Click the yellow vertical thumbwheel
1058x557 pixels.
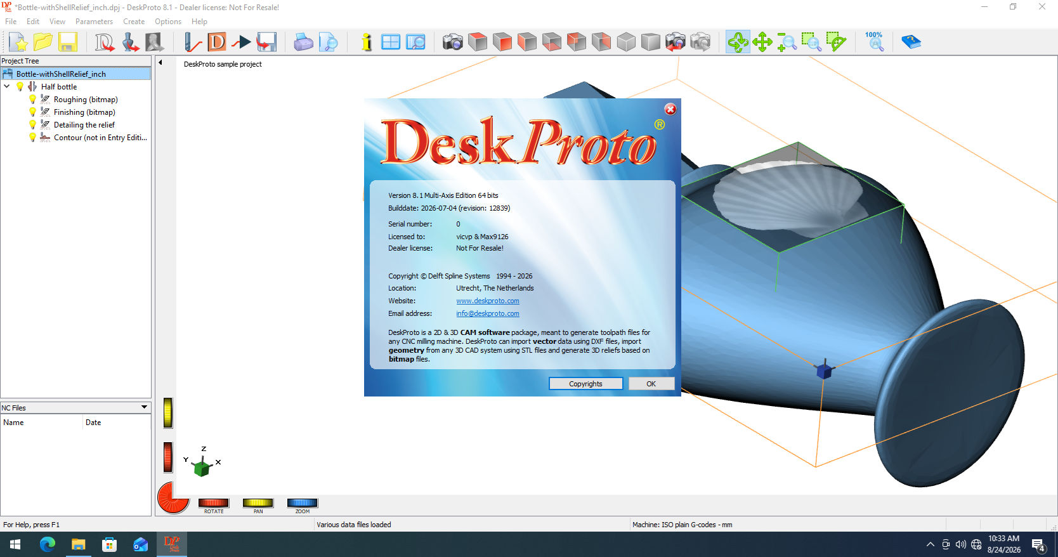tap(168, 412)
